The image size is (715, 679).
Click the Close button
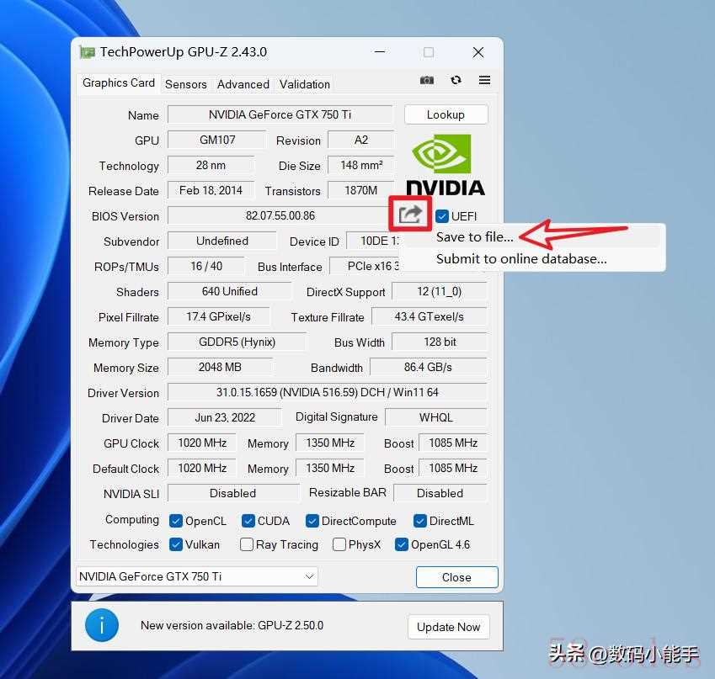point(457,577)
